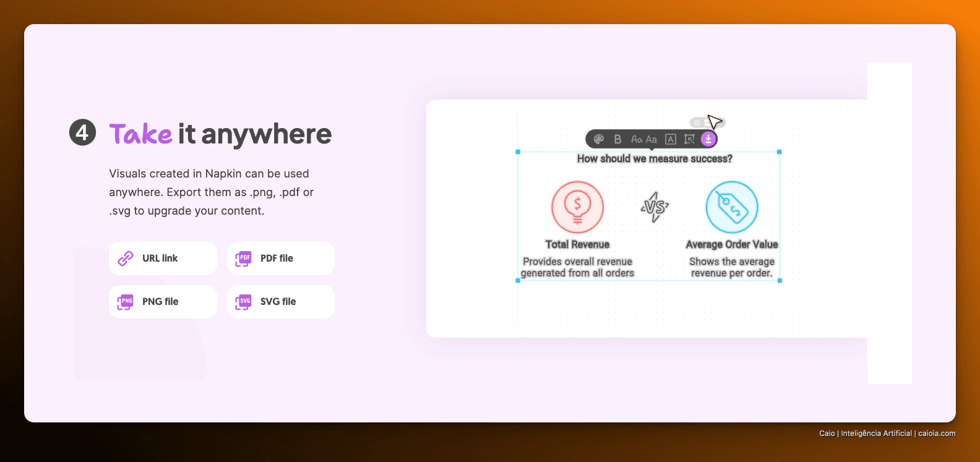
Task: Click the 'Caio | Inteligência Artificial | caioia.com' credit
Action: pyautogui.click(x=887, y=434)
